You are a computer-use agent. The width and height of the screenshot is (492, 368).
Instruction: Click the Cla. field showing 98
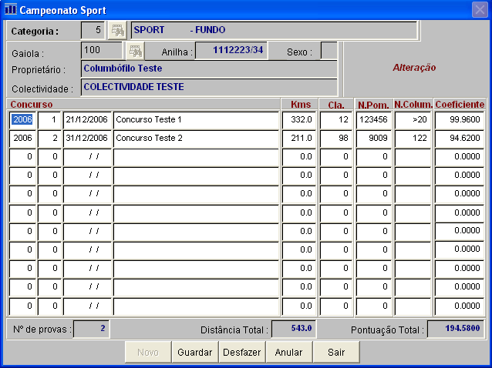point(337,139)
